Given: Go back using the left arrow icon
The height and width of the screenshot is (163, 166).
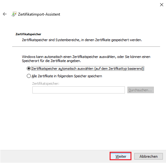Looking at the screenshot, I should tap(5, 14).
